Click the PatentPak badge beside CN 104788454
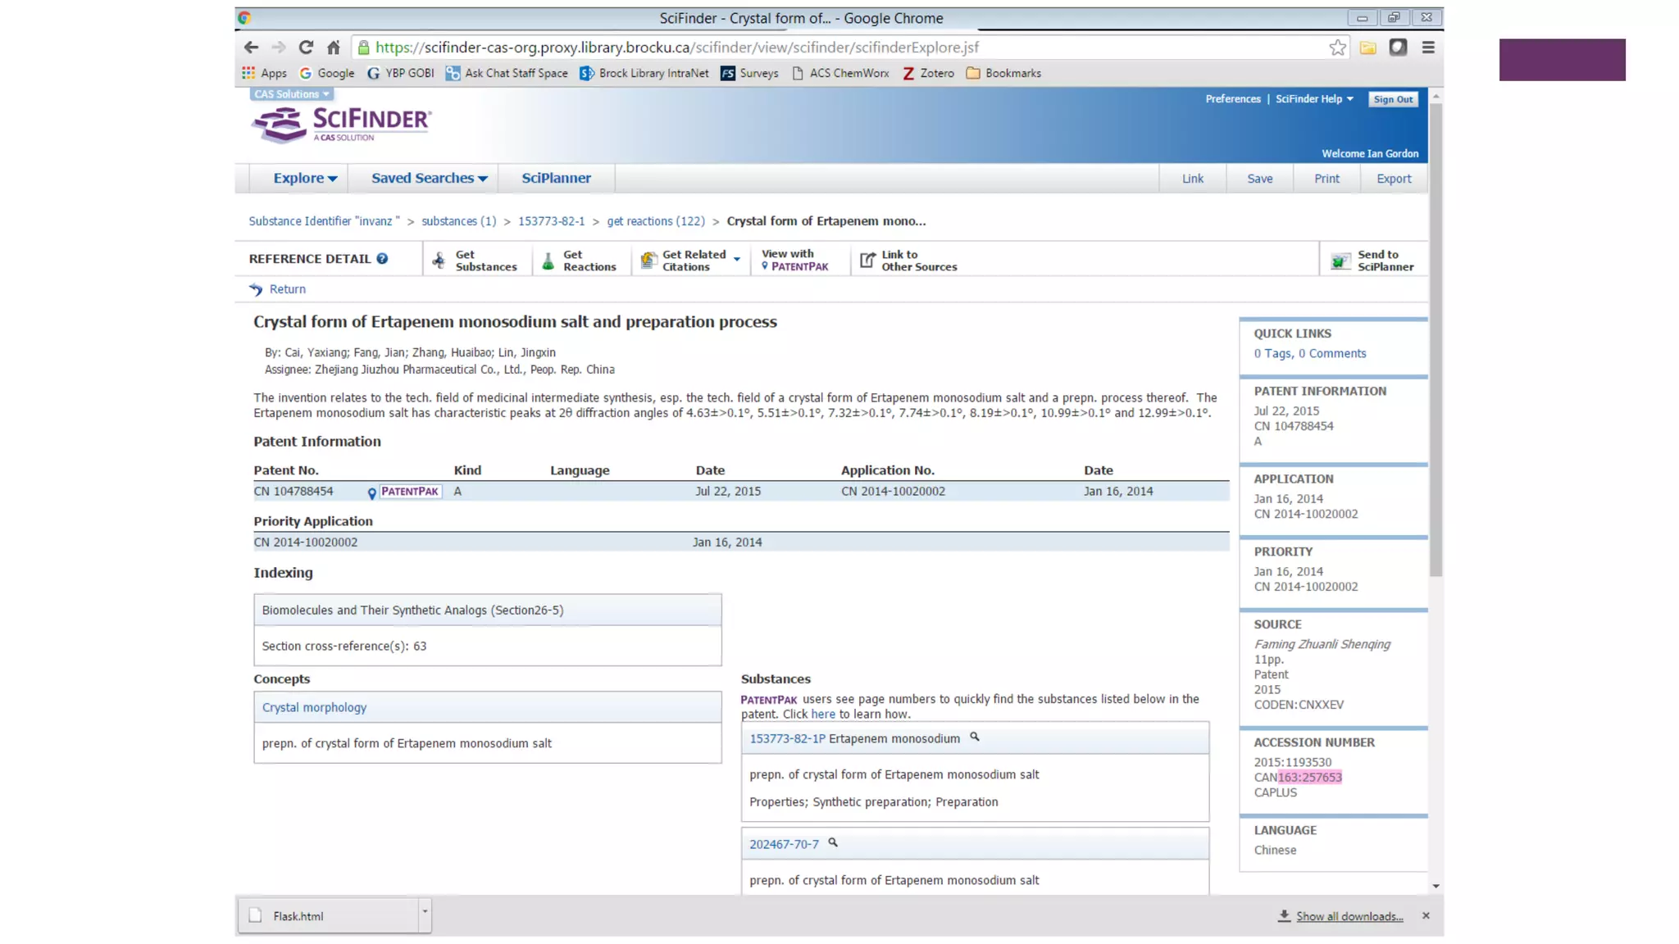 pyautogui.click(x=409, y=492)
